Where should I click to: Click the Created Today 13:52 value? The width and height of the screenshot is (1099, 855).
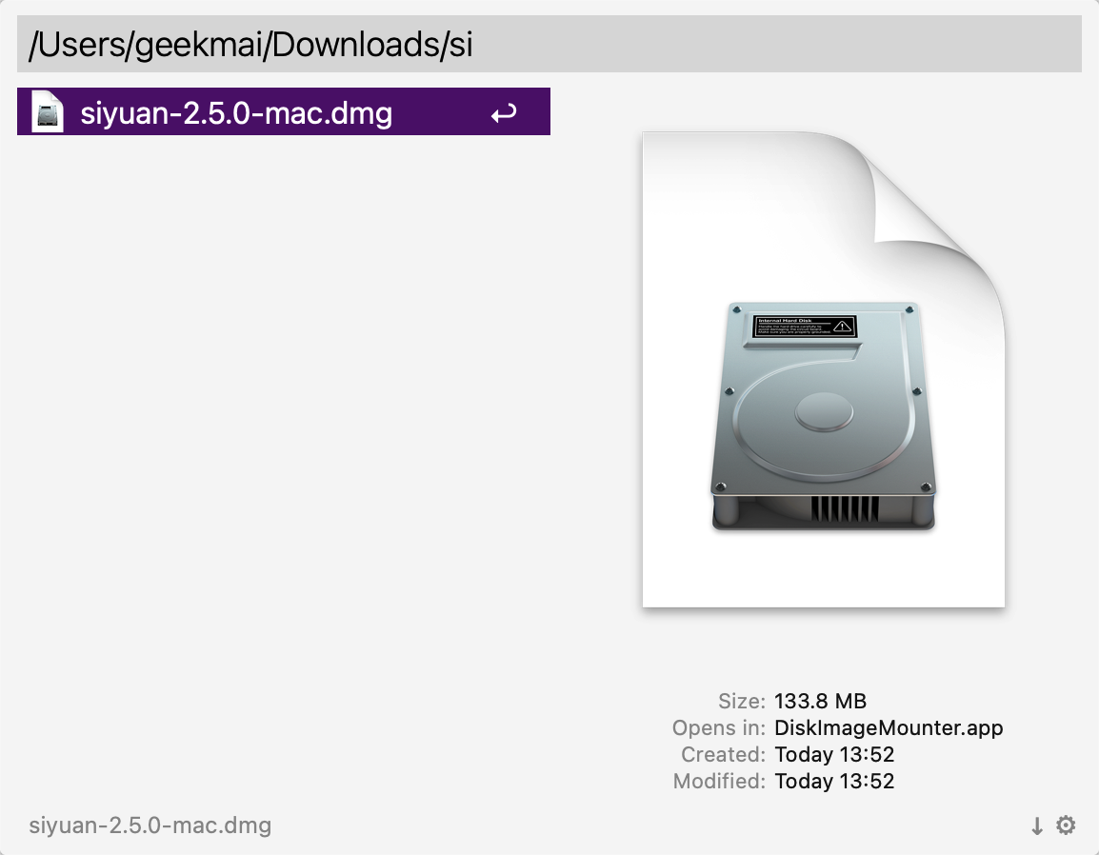(x=834, y=754)
